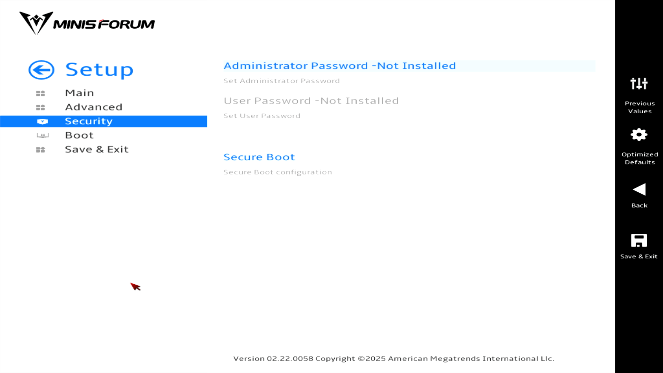Open the Secure Boot configuration
This screenshot has height=373, width=663.
259,157
